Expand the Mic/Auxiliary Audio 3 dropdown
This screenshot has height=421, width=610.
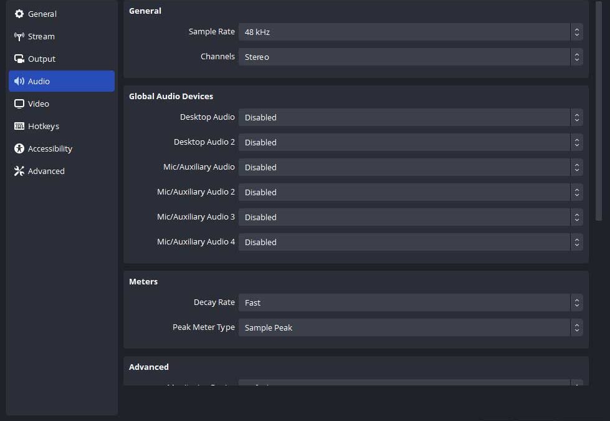(x=410, y=217)
